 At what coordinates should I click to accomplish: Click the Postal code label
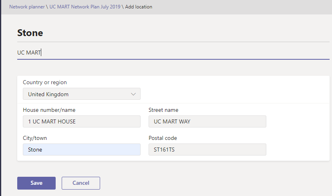click(x=163, y=138)
